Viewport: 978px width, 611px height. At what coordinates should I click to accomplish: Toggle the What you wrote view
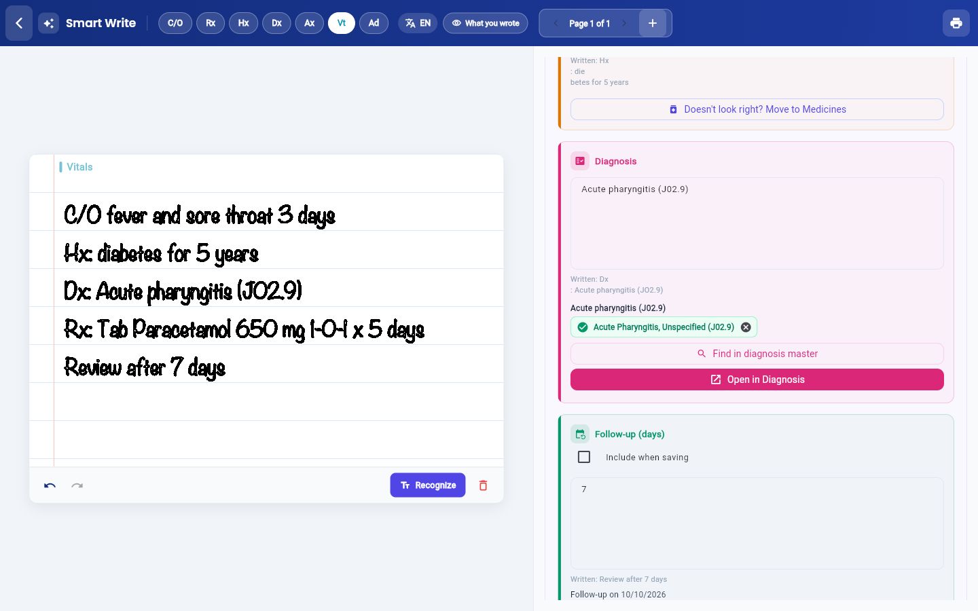(486, 23)
